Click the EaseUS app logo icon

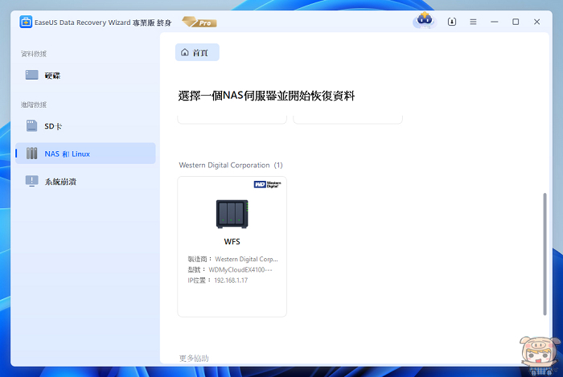[26, 22]
